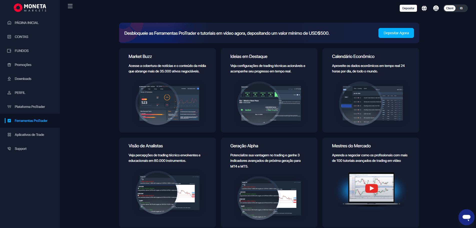Click the Geração Alpha description text
Image resolution: width=476 pixels, height=228 pixels.
(x=265, y=161)
